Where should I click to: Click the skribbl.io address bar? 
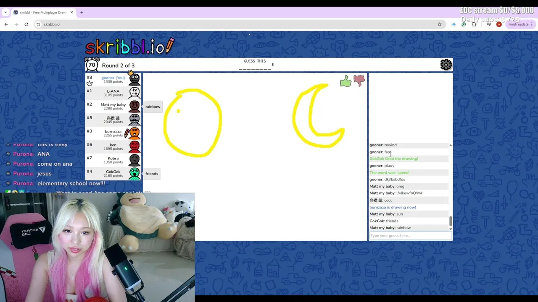pos(240,24)
